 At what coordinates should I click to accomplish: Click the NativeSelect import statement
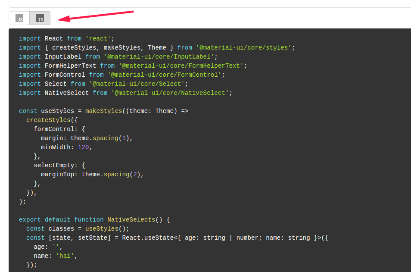125,93
